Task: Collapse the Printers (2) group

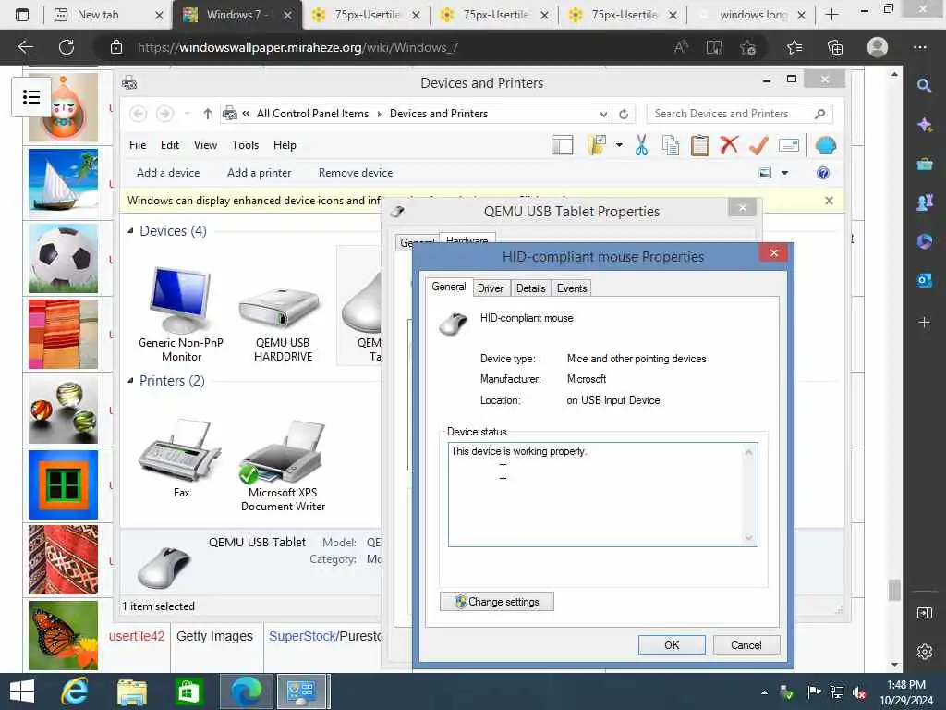Action: pos(130,380)
